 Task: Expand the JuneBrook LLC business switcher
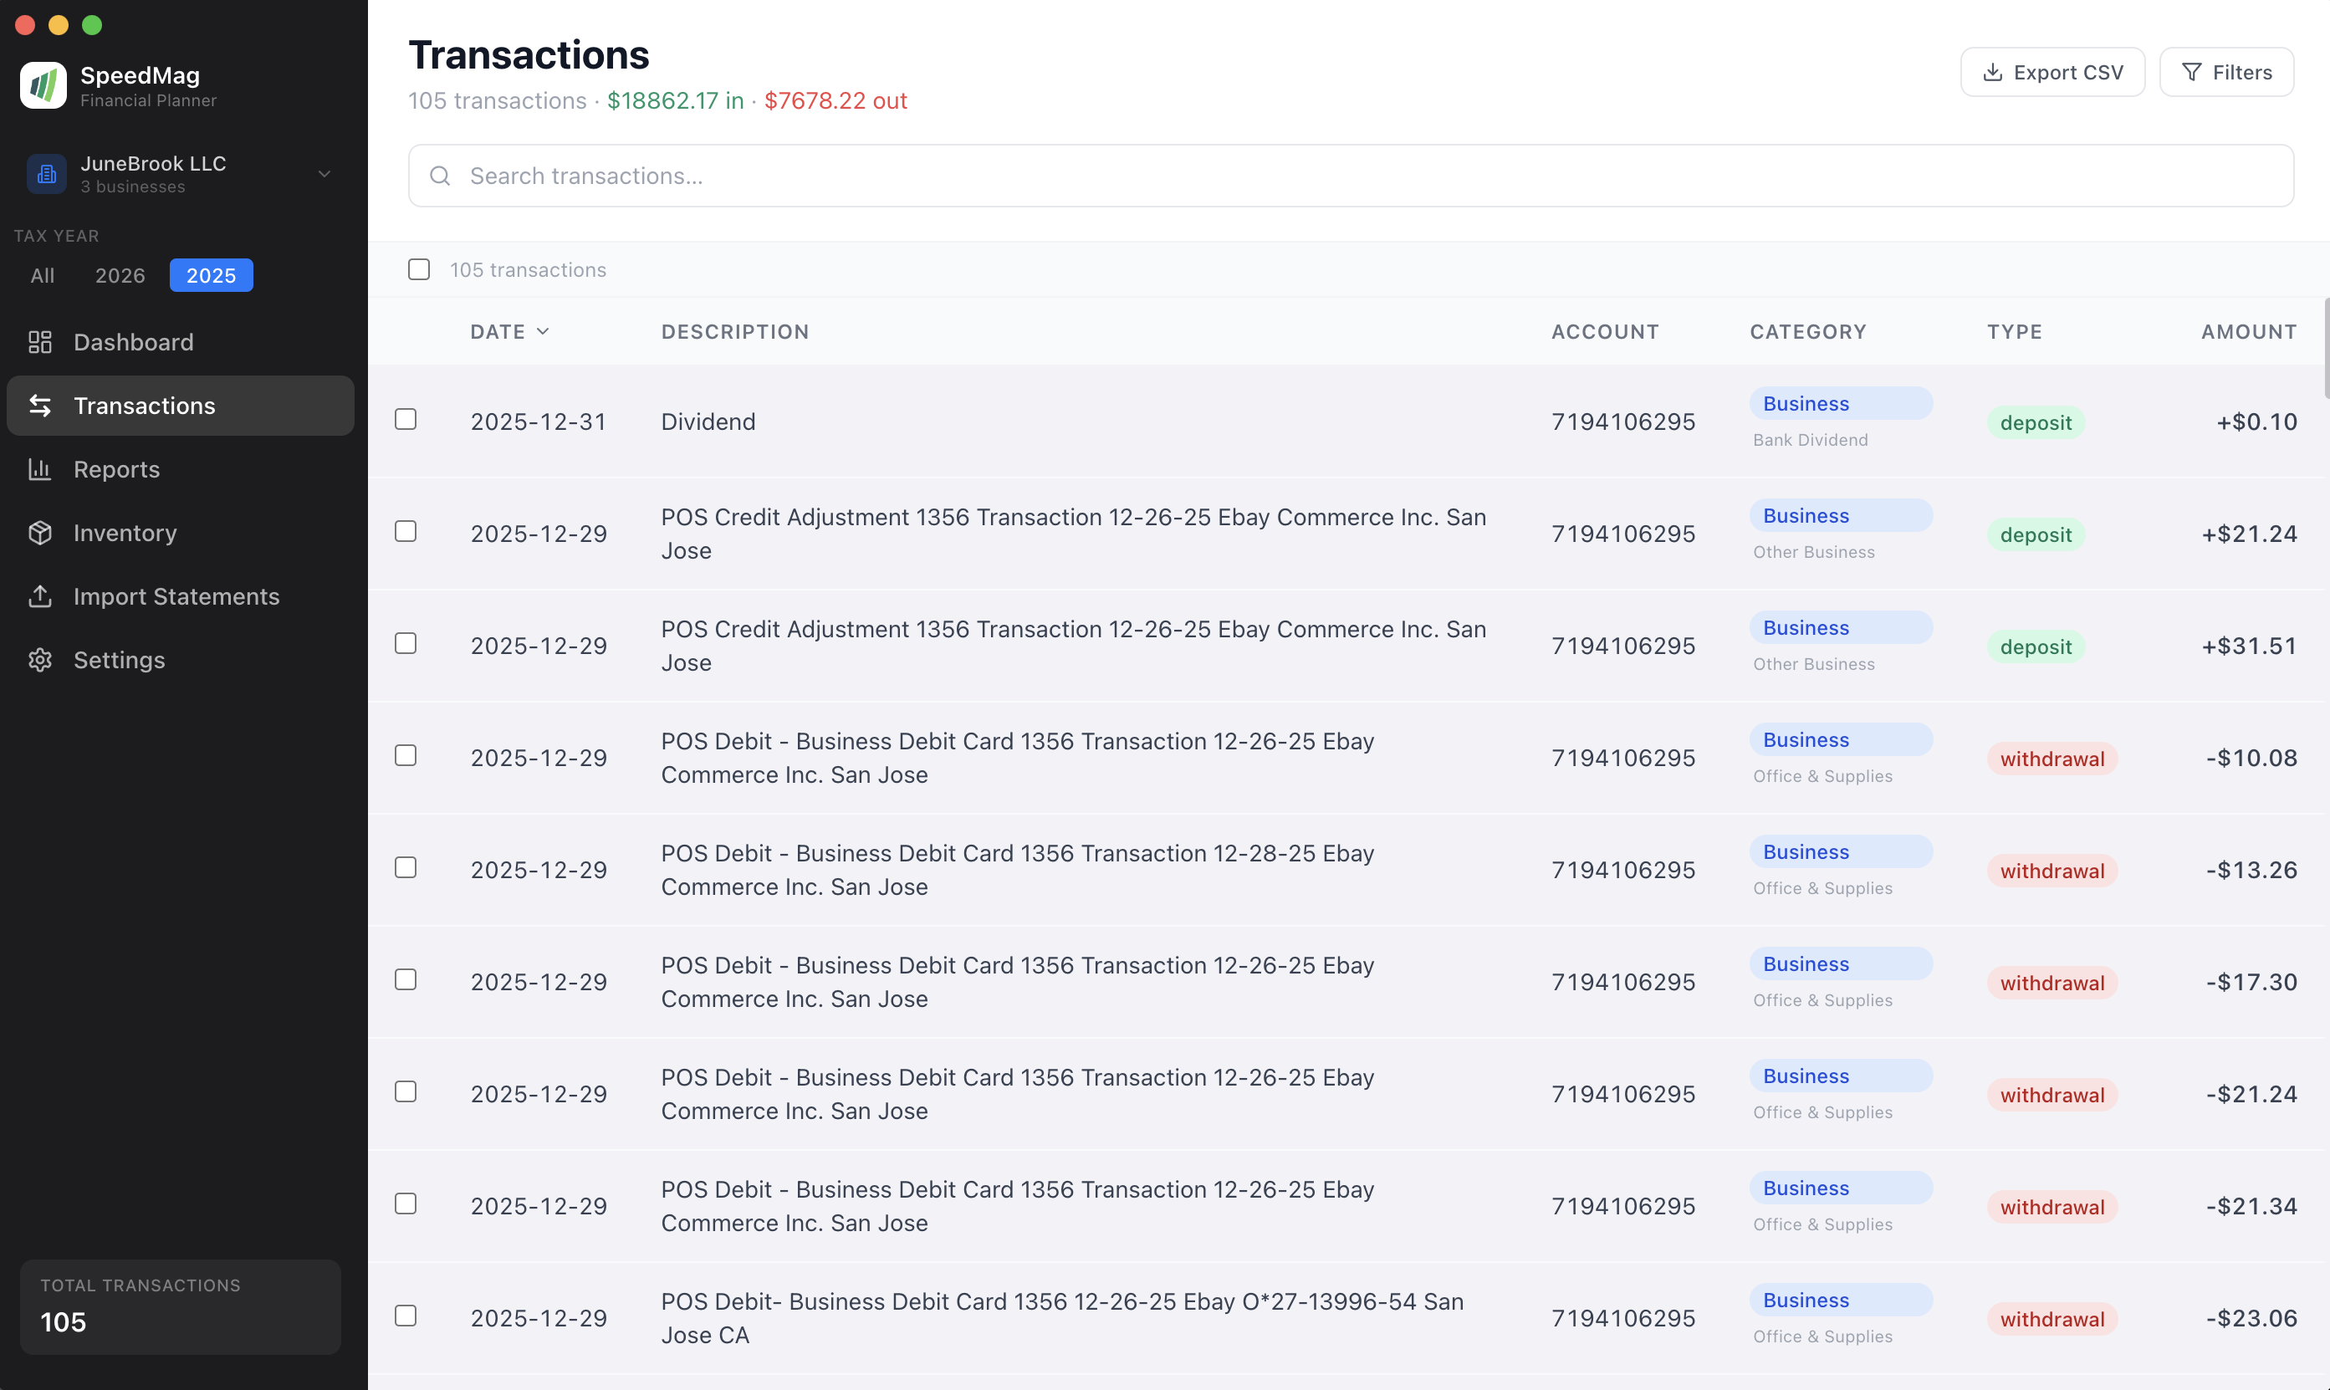click(324, 174)
